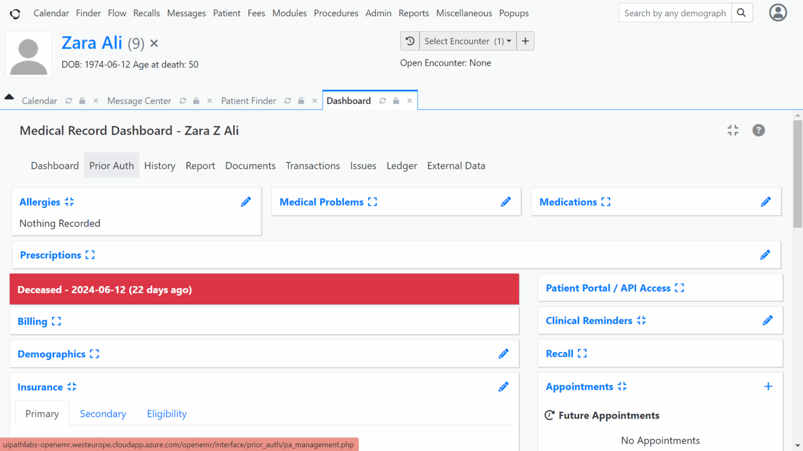Edit Prescriptions with the pencil icon
Image resolution: width=803 pixels, height=451 pixels.
click(x=765, y=255)
